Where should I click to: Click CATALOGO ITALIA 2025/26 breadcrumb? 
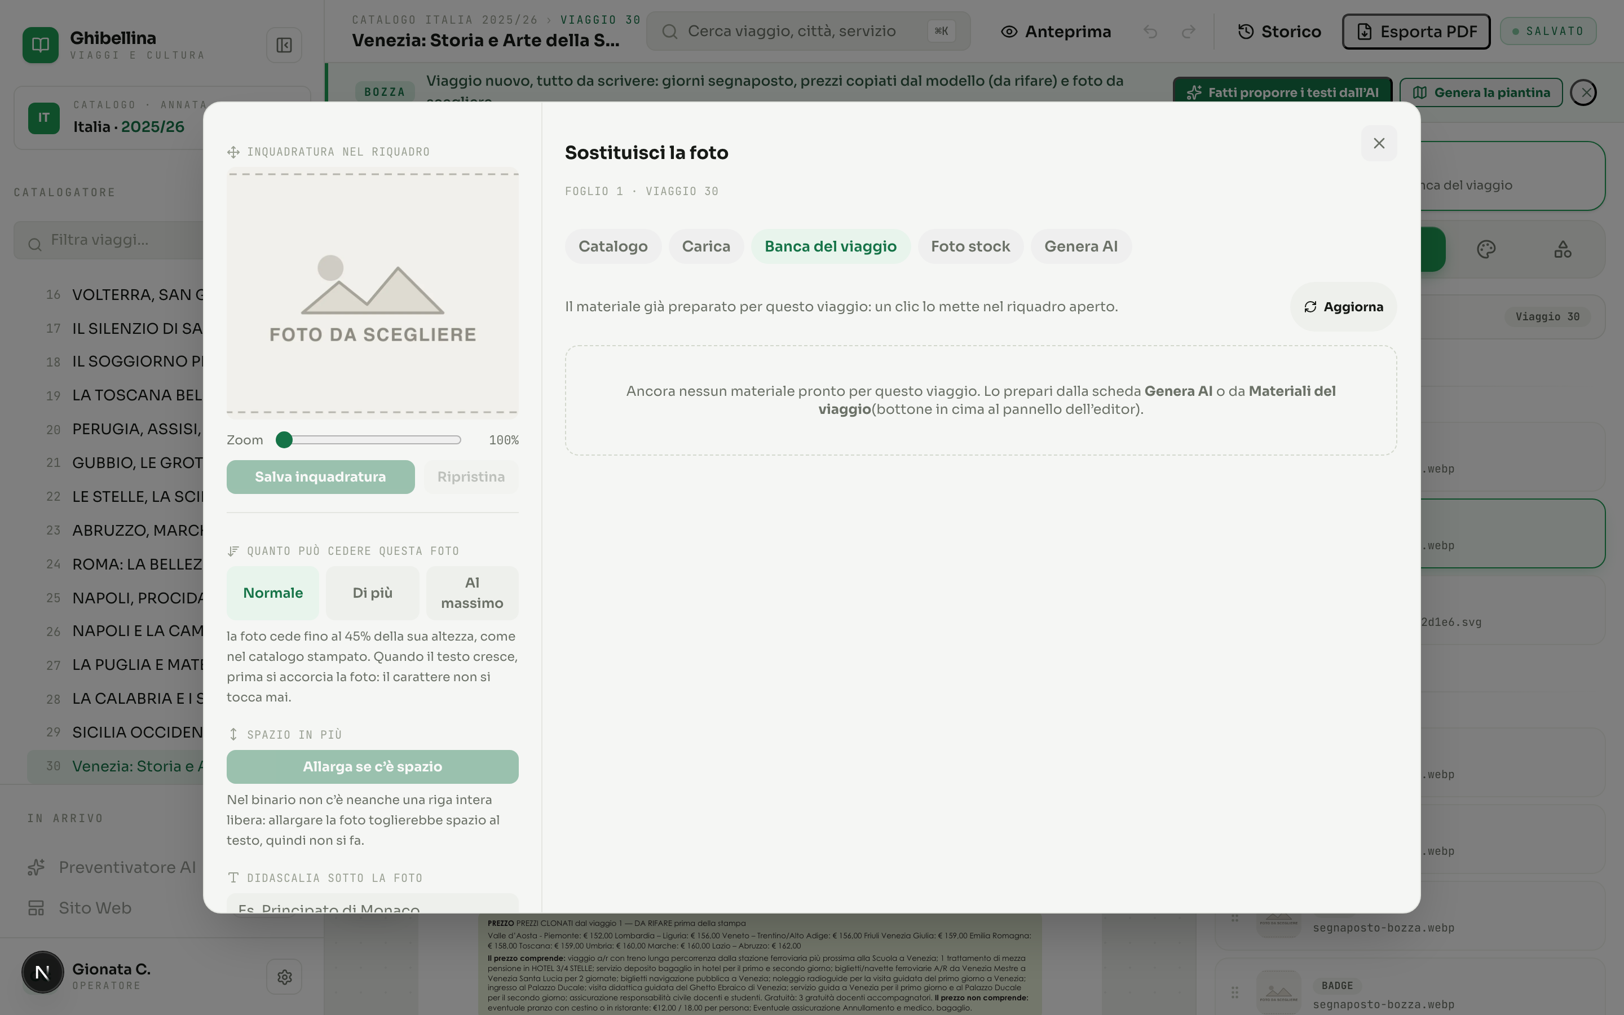coord(445,20)
